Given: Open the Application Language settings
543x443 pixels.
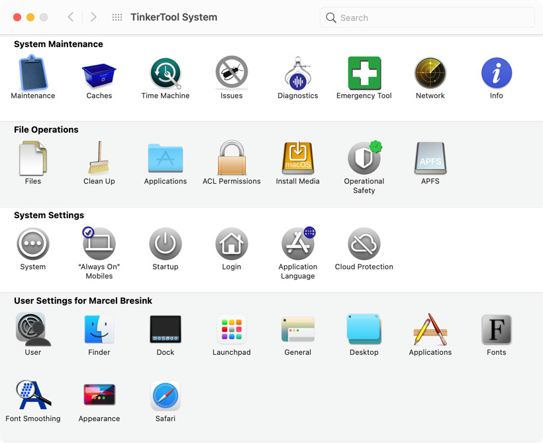Looking at the screenshot, I should pos(297,243).
